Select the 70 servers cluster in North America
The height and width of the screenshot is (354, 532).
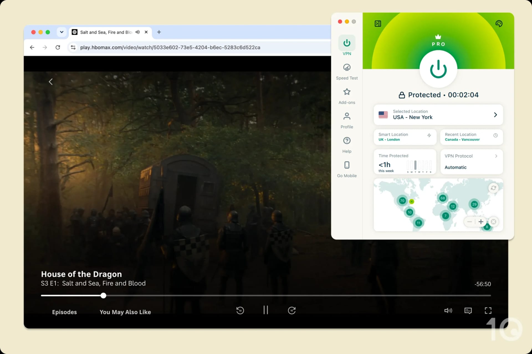(x=402, y=201)
